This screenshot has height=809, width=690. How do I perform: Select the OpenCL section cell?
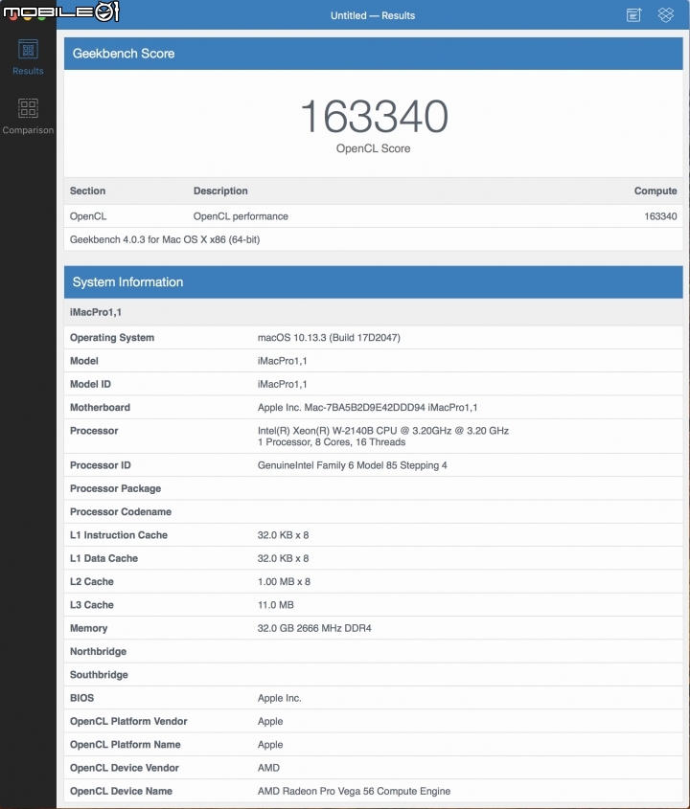click(x=88, y=216)
